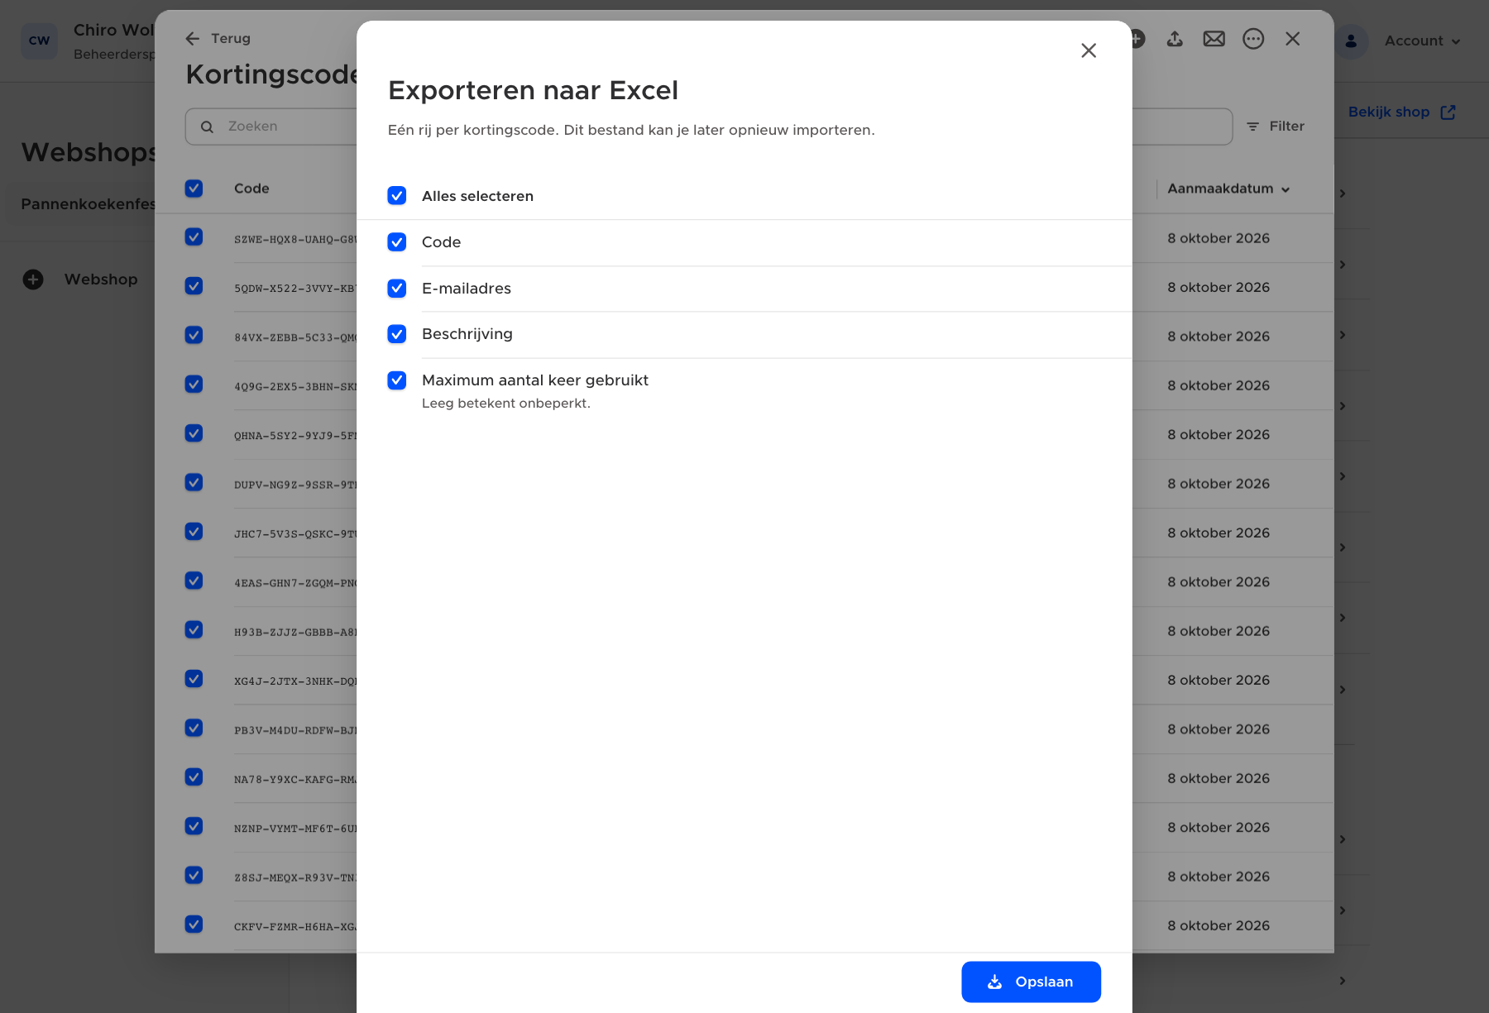
Task: Uncheck the row CKFV-FZMR-H6HA checkbox
Action: coord(194,925)
